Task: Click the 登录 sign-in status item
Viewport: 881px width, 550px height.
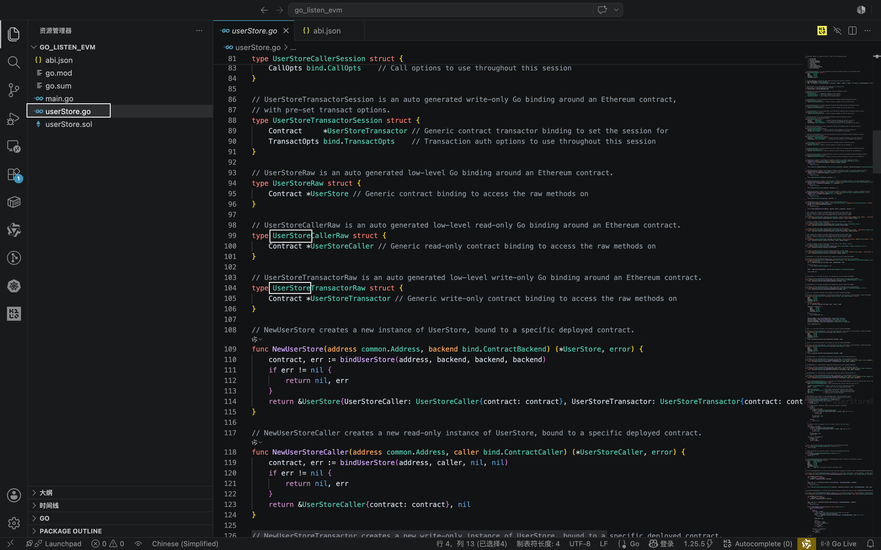Action: click(661, 544)
